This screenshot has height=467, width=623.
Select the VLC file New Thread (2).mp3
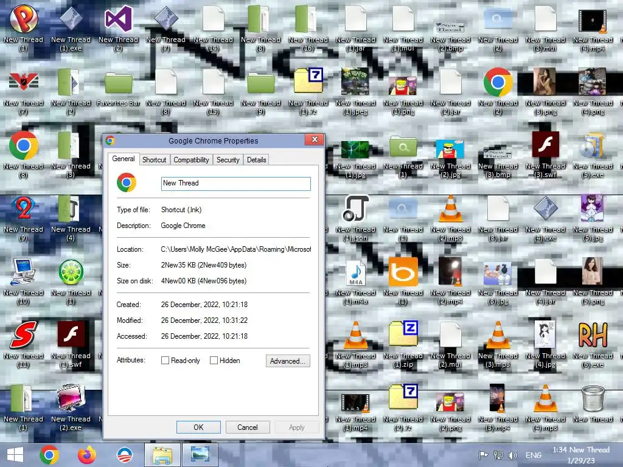pos(450,218)
